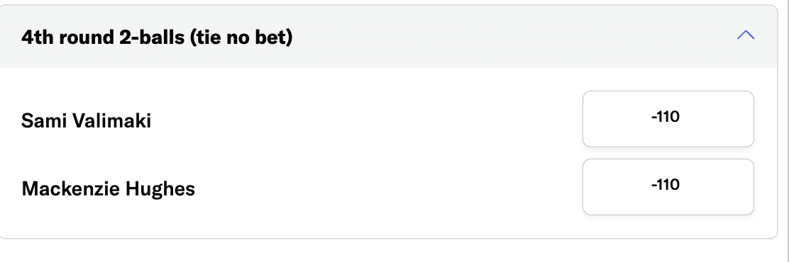Bet on Sami Valimaki at -110
The width and height of the screenshot is (789, 262).
[x=668, y=119]
